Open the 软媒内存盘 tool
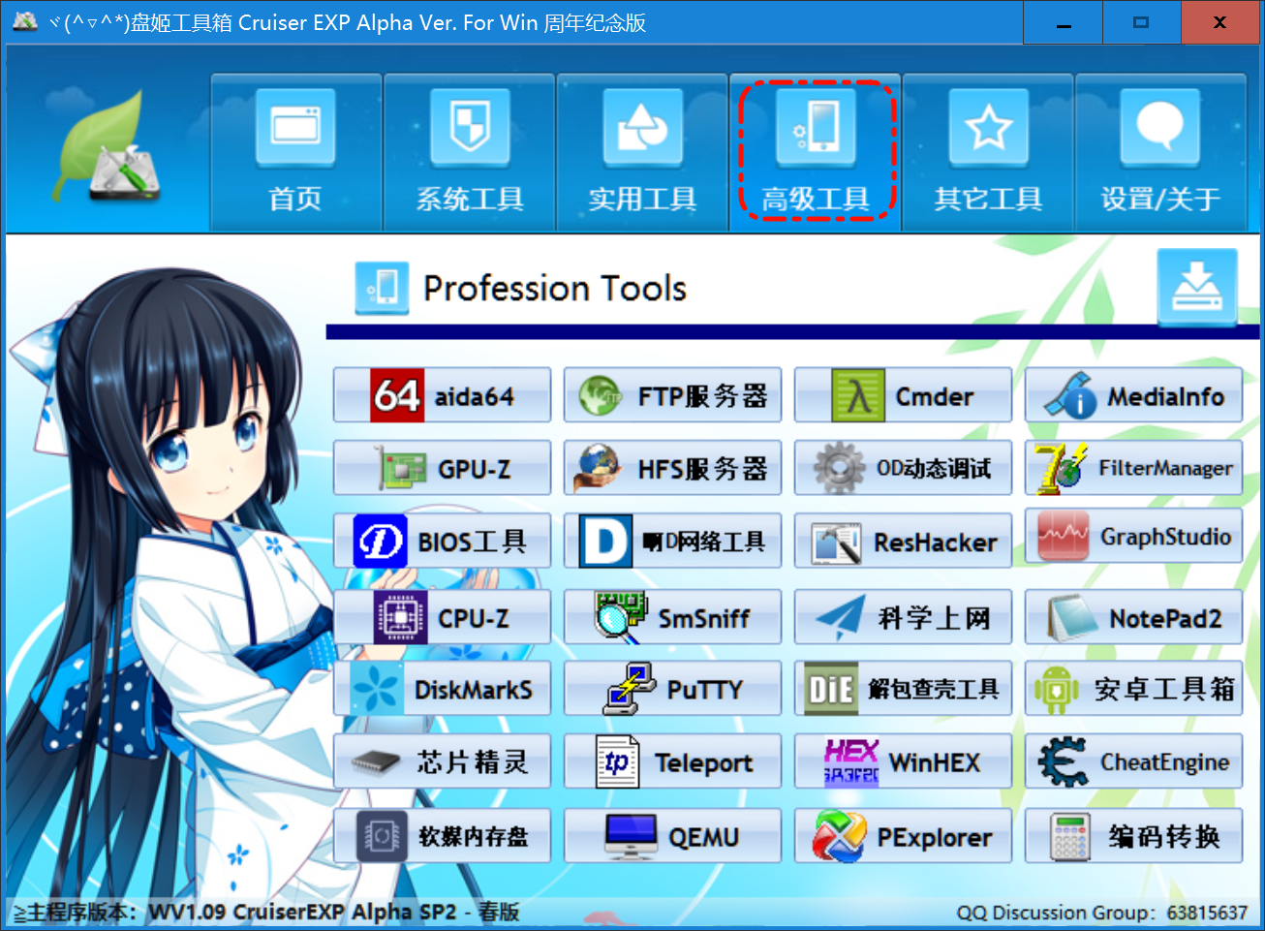The height and width of the screenshot is (931, 1265). click(442, 836)
